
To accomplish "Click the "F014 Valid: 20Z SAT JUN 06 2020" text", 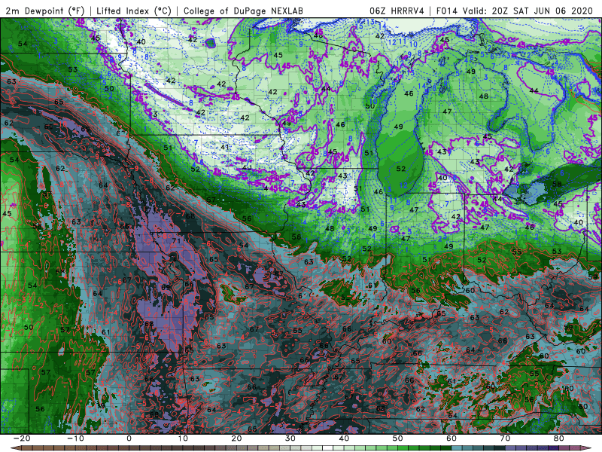I will coord(515,11).
